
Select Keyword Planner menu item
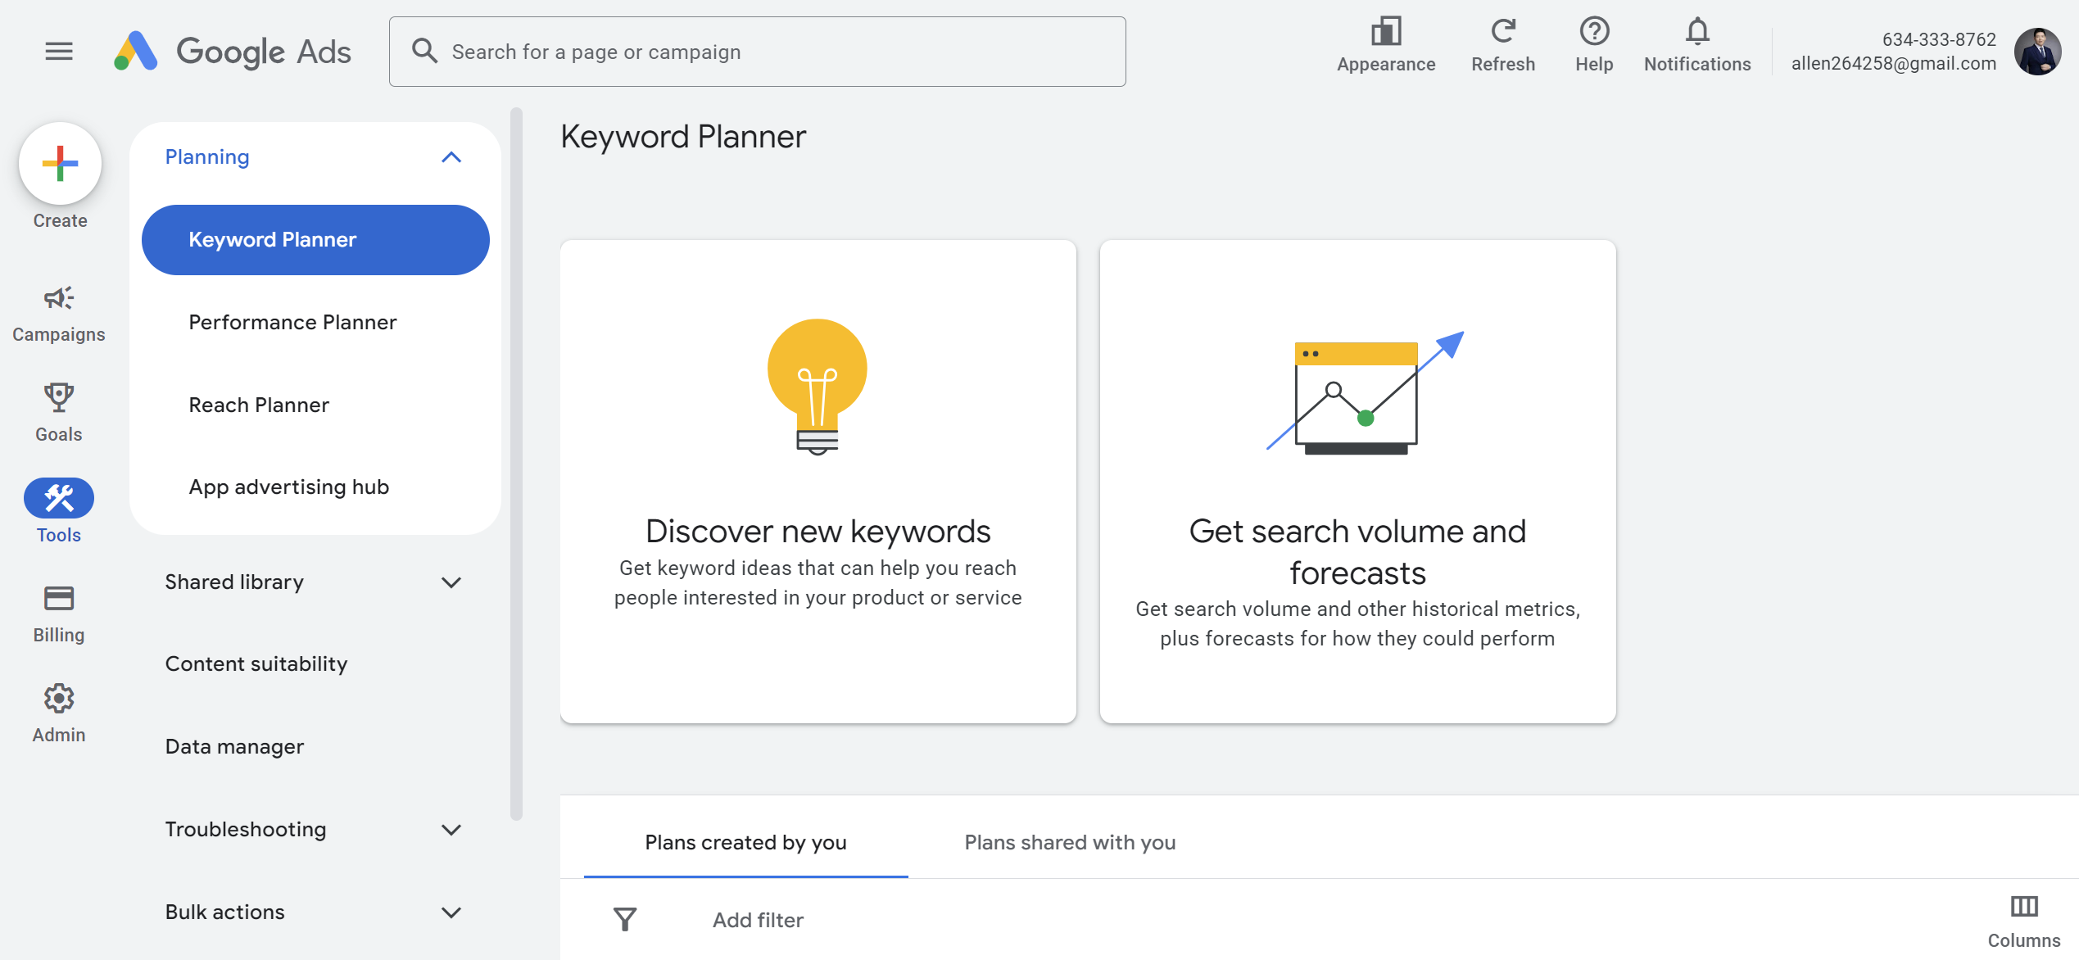click(315, 240)
